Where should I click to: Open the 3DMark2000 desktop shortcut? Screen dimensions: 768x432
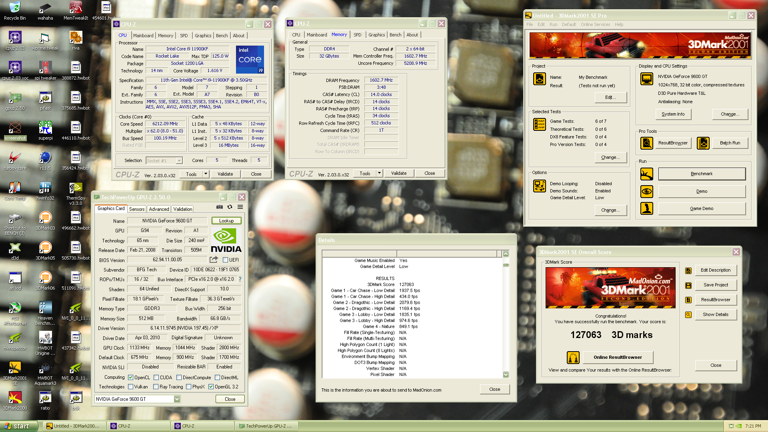[15, 401]
